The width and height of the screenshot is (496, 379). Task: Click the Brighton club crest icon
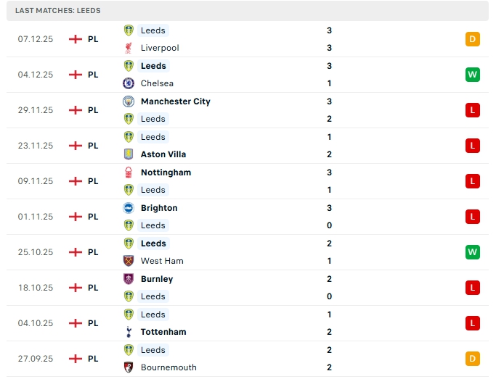coord(129,208)
